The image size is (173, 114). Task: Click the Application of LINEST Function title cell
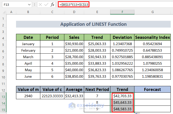click(93, 24)
